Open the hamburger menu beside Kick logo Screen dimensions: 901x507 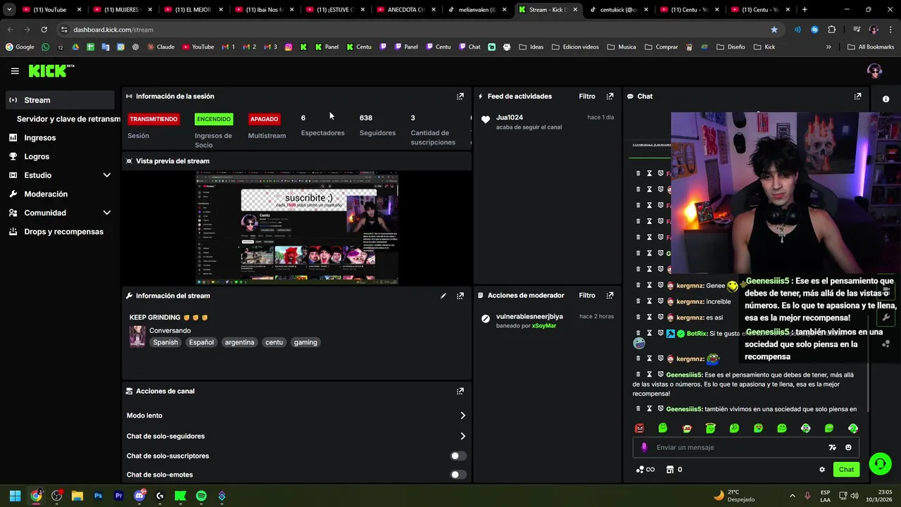15,71
